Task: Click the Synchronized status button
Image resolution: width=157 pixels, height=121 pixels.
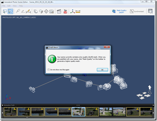Action: 137,11
